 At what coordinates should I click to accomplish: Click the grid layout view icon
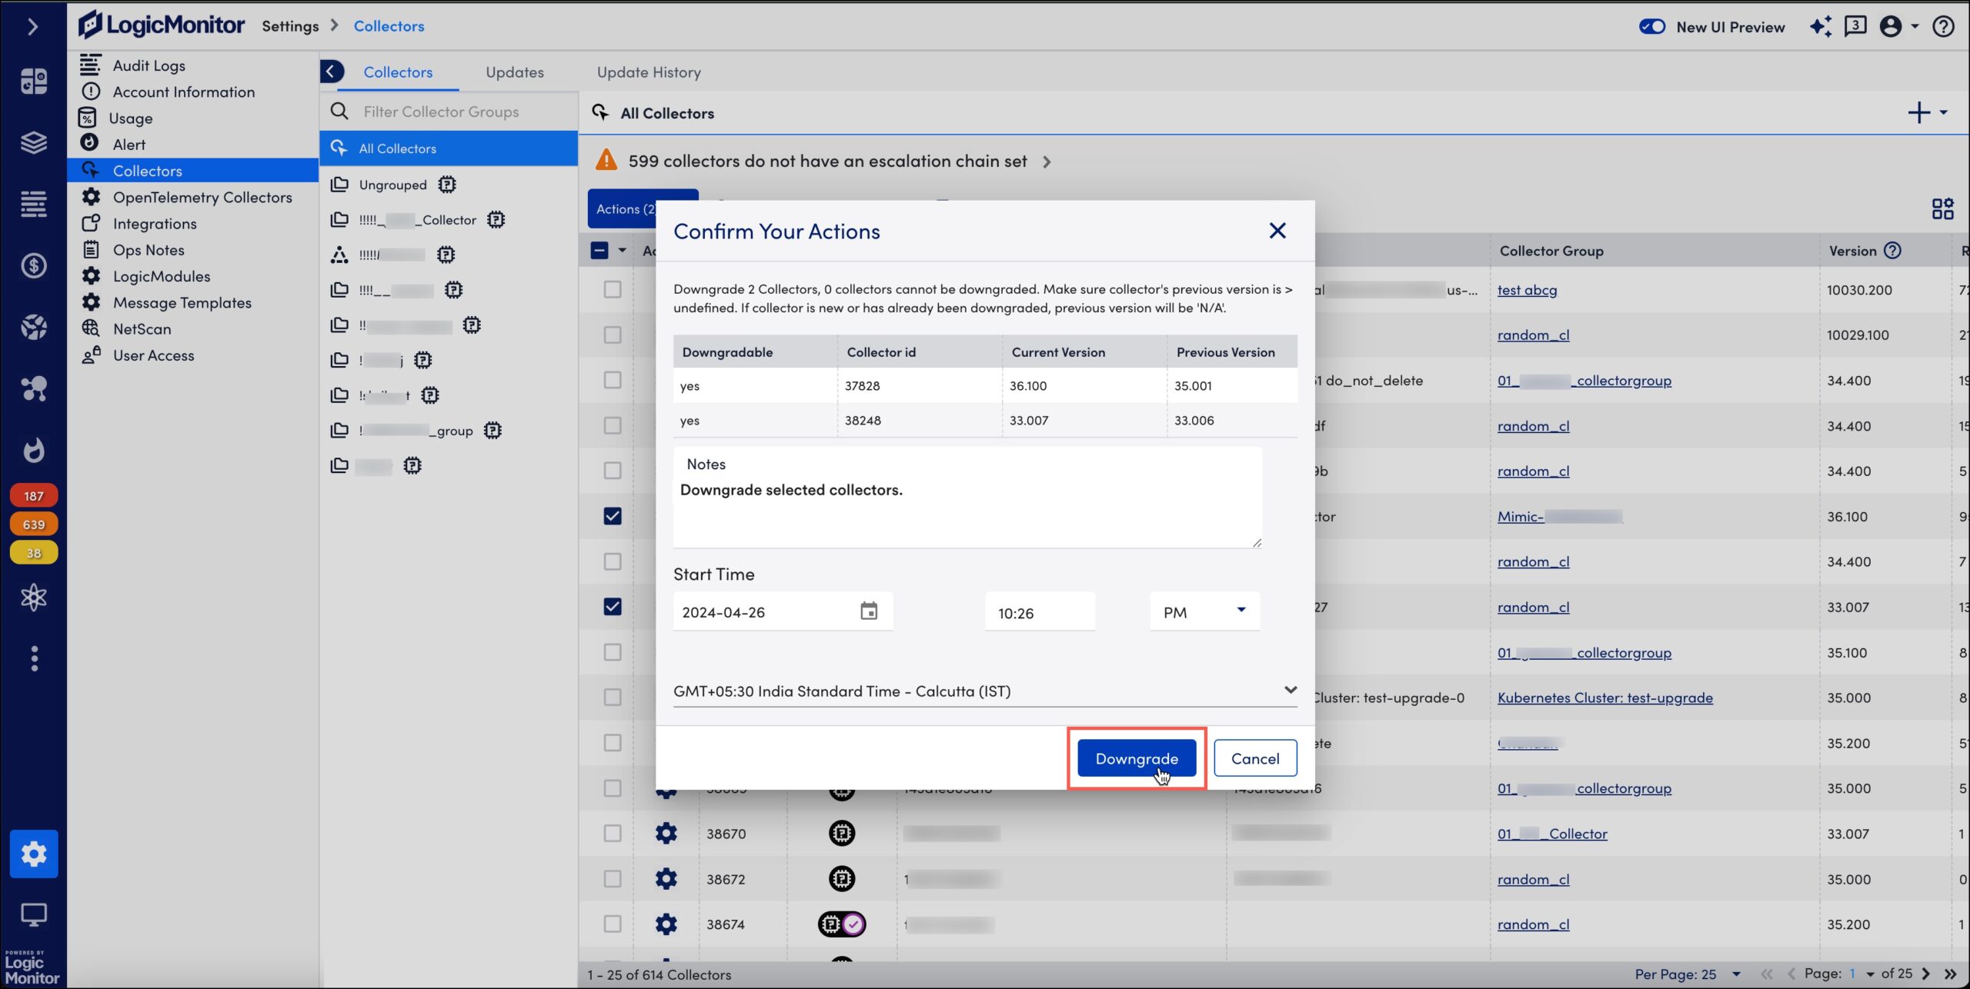[x=1942, y=209]
